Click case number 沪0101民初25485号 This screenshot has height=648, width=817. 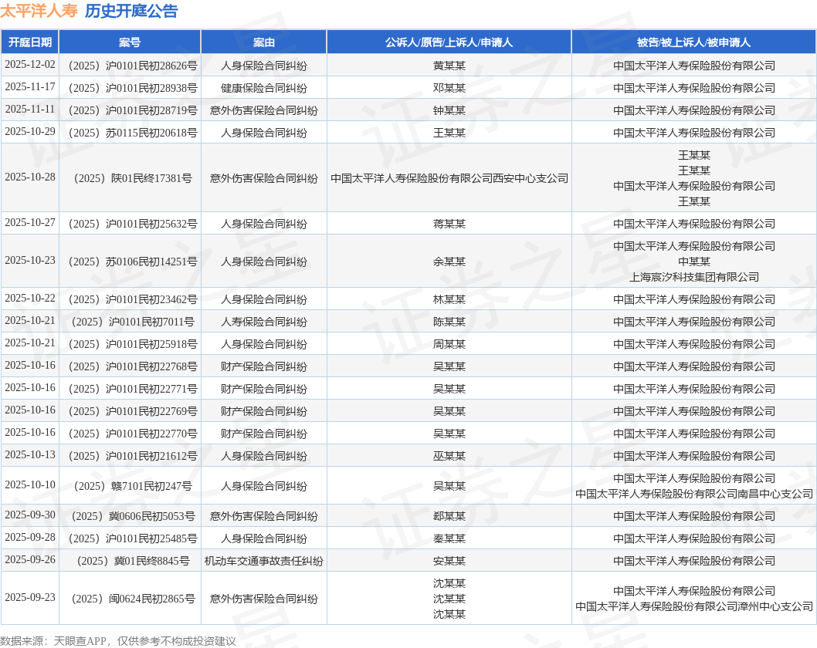click(133, 538)
